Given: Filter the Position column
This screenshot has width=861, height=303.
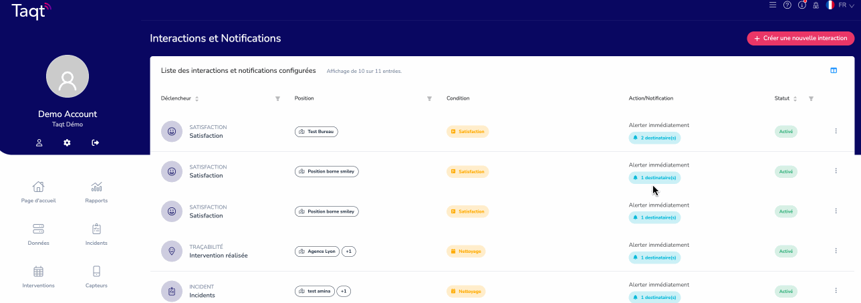Looking at the screenshot, I should click(x=429, y=99).
